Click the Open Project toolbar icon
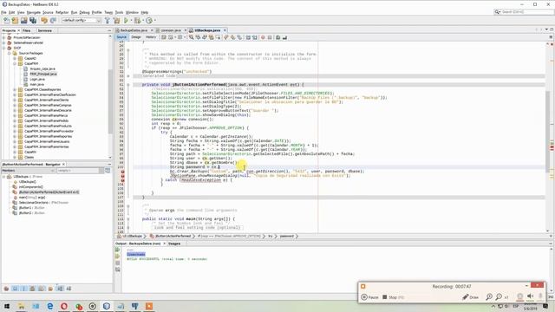 pyautogui.click(x=23, y=21)
